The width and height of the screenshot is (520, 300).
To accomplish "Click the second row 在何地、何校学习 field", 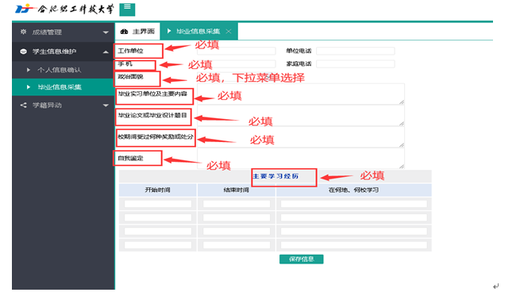I will click(x=354, y=217).
